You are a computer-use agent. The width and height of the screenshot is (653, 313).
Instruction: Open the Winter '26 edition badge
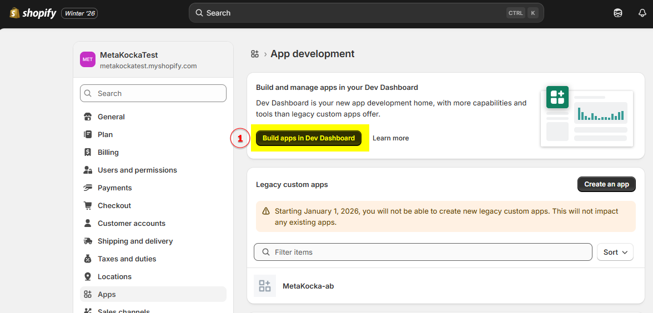pos(79,13)
